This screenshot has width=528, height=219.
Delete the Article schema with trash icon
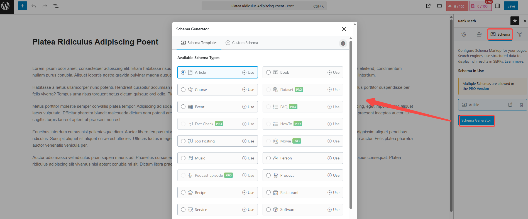(x=521, y=105)
